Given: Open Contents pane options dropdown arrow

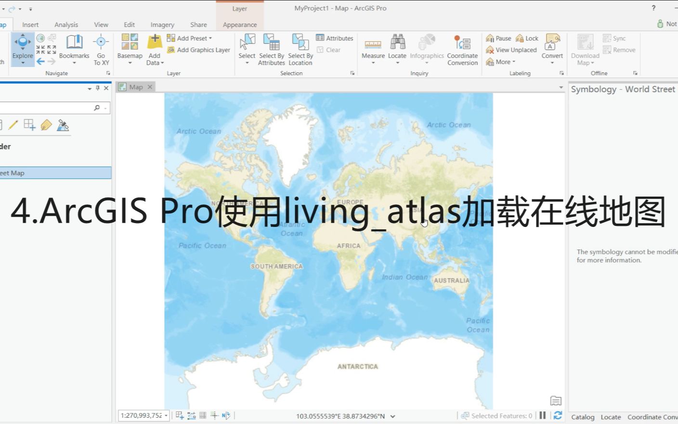Looking at the screenshot, I should (90, 89).
